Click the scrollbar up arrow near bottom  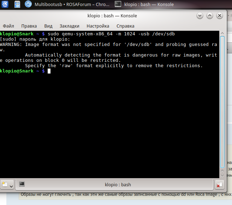click(222, 171)
